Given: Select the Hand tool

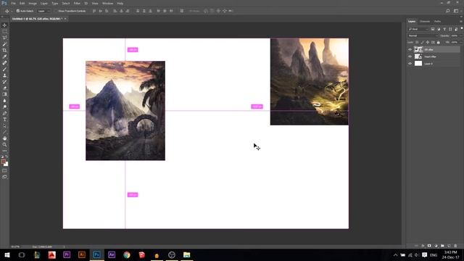Looking at the screenshot, I should coord(4,138).
